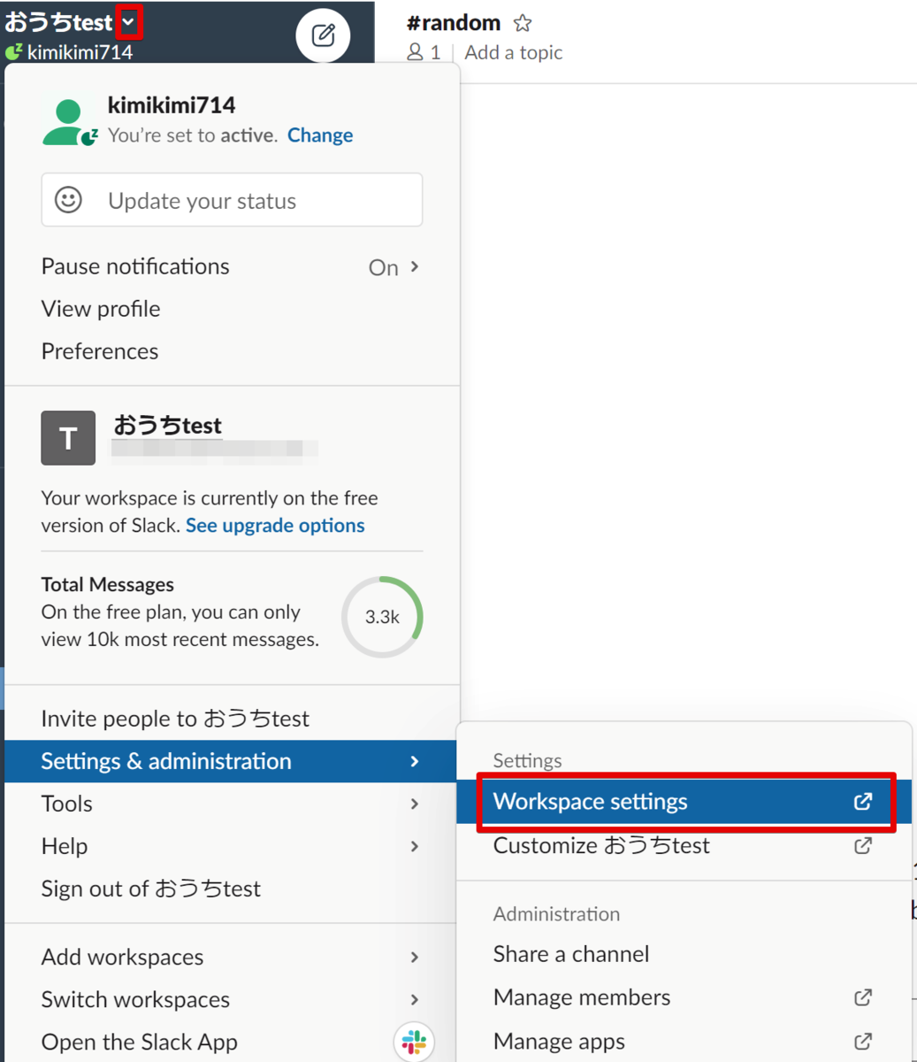
Task: Select Add workspaces
Action: 232,957
